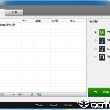Choose the document output radio button
This screenshot has height=110, width=110.
point(95,32)
